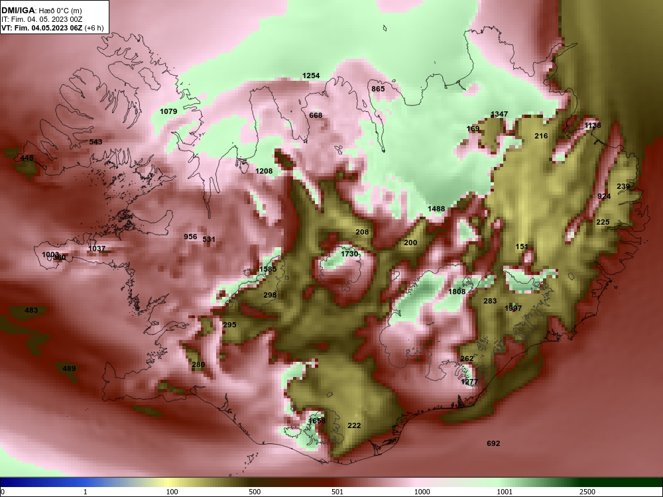Screen dimensions: 663x497
Task: Select the 169 value label
Action: click(473, 129)
